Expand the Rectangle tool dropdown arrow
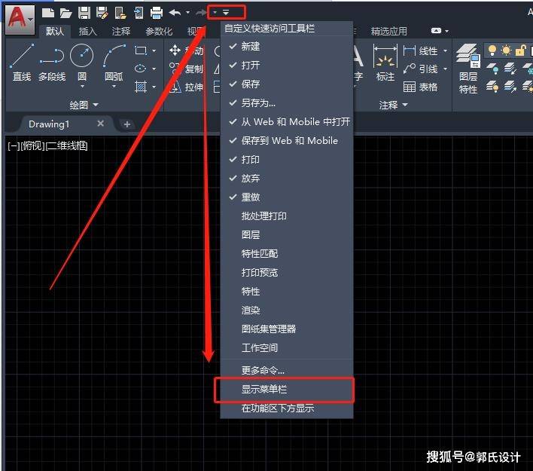 click(x=154, y=50)
